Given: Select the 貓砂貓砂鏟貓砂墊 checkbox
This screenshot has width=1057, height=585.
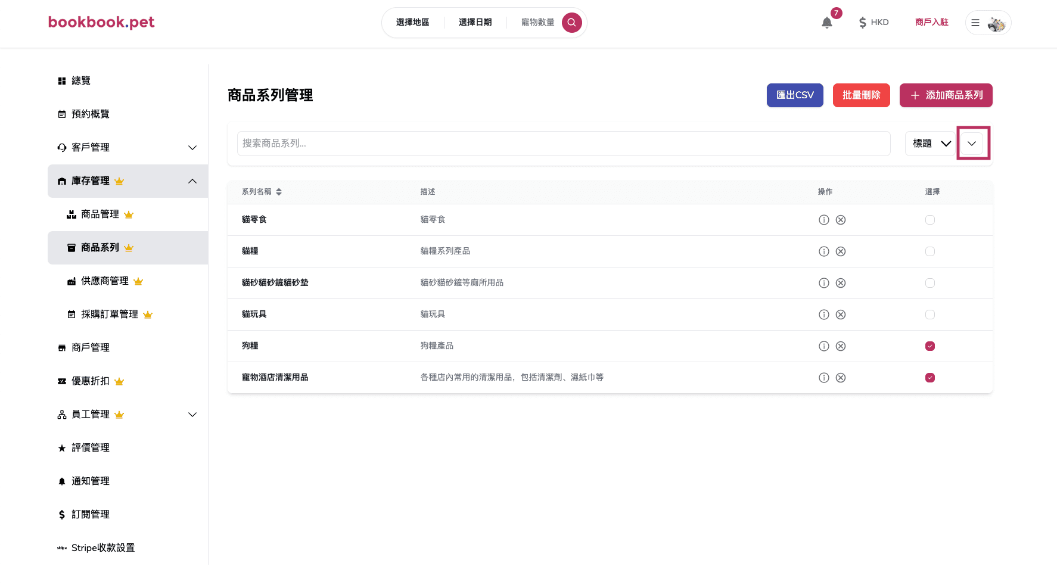Looking at the screenshot, I should (930, 283).
